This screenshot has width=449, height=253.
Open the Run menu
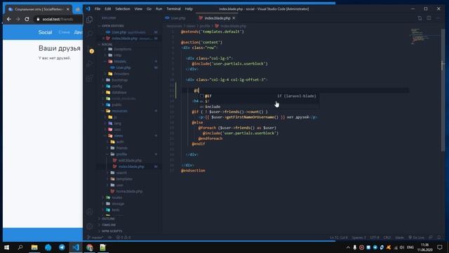click(159, 9)
